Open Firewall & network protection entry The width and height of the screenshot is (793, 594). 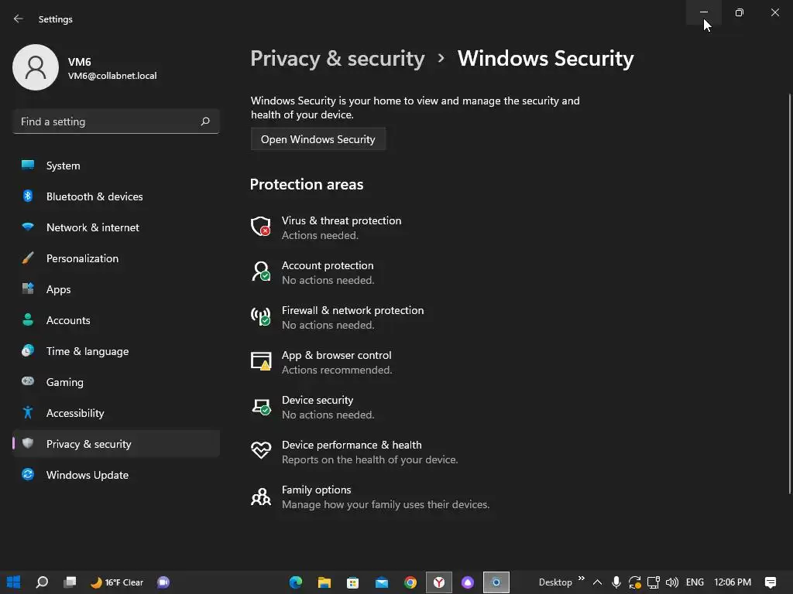(x=352, y=317)
